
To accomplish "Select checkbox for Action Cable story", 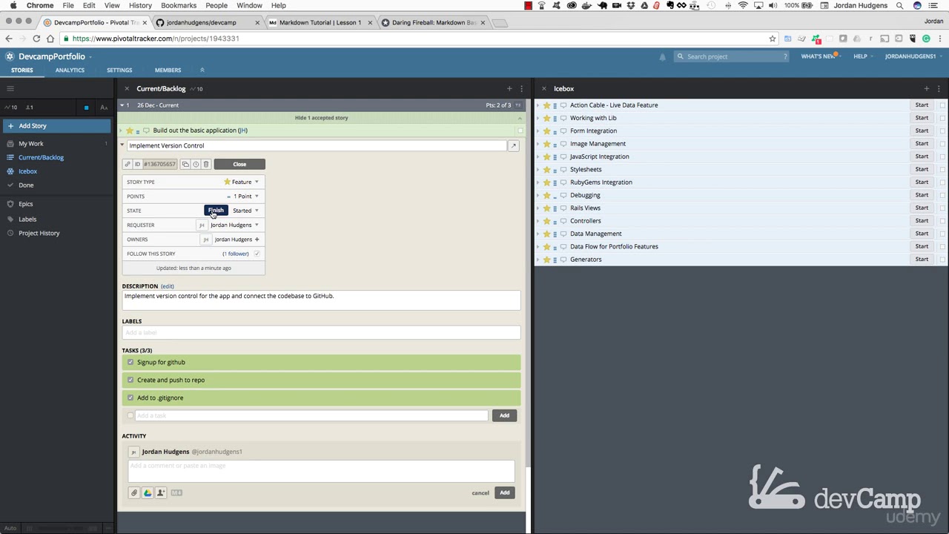I will pyautogui.click(x=942, y=105).
